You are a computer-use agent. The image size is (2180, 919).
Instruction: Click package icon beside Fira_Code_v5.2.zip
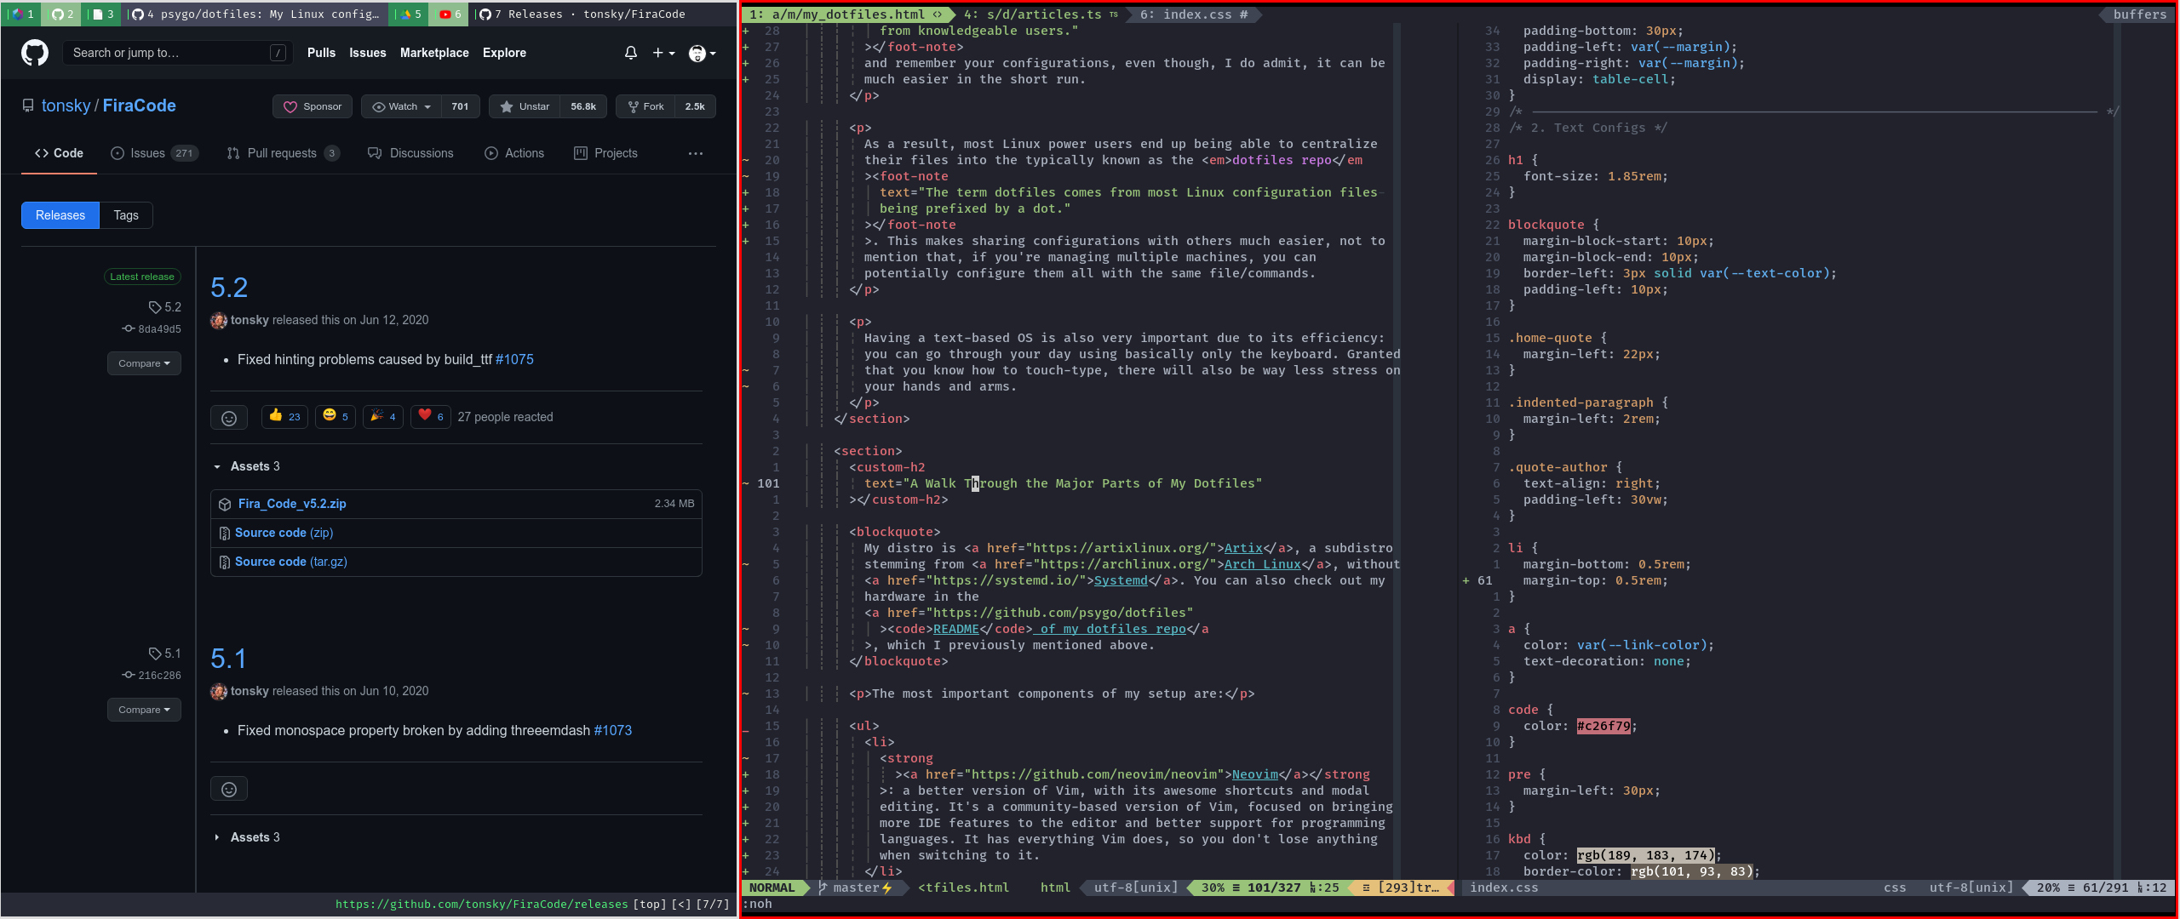tap(225, 505)
